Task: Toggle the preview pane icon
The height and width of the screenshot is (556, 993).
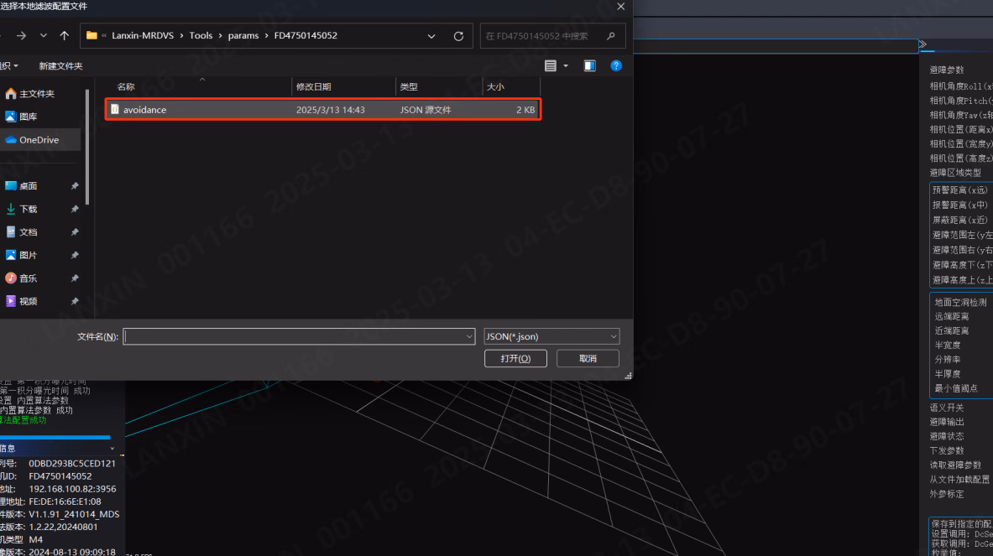Action: click(x=589, y=65)
